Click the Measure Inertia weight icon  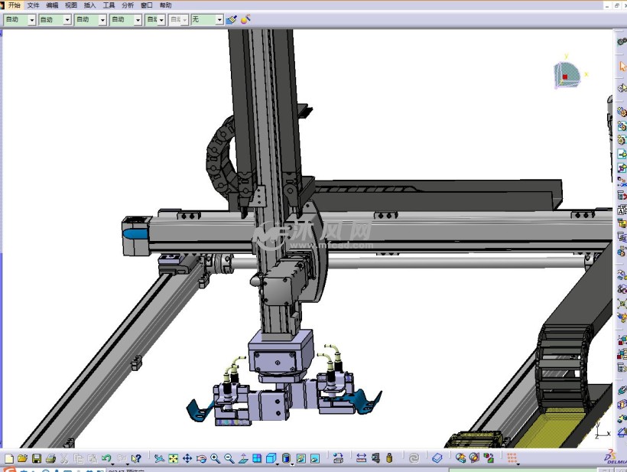point(389,458)
